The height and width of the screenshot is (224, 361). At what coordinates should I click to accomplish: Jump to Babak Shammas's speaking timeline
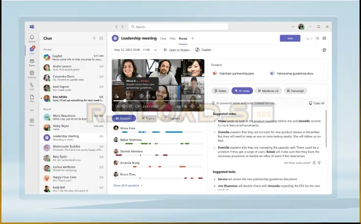click(x=158, y=144)
